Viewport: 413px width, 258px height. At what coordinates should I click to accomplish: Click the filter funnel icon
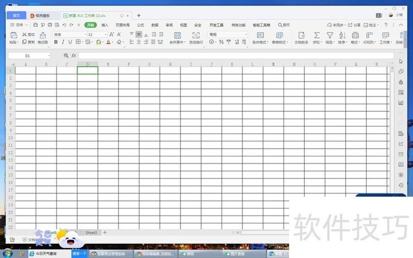click(330, 35)
